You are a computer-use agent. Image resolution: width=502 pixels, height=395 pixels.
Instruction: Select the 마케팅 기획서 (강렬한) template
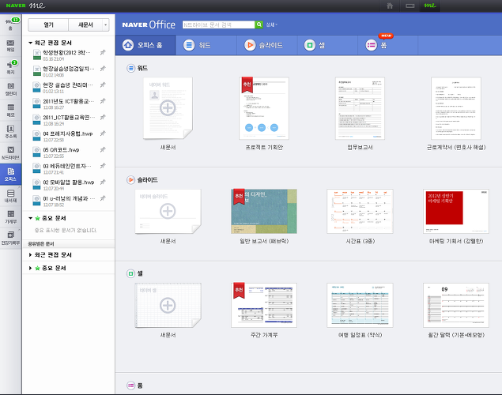point(456,211)
